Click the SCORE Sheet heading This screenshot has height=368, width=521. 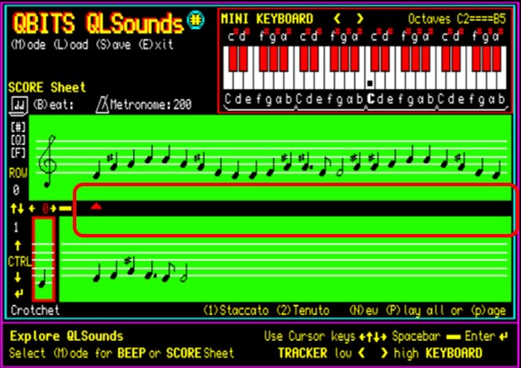[47, 87]
